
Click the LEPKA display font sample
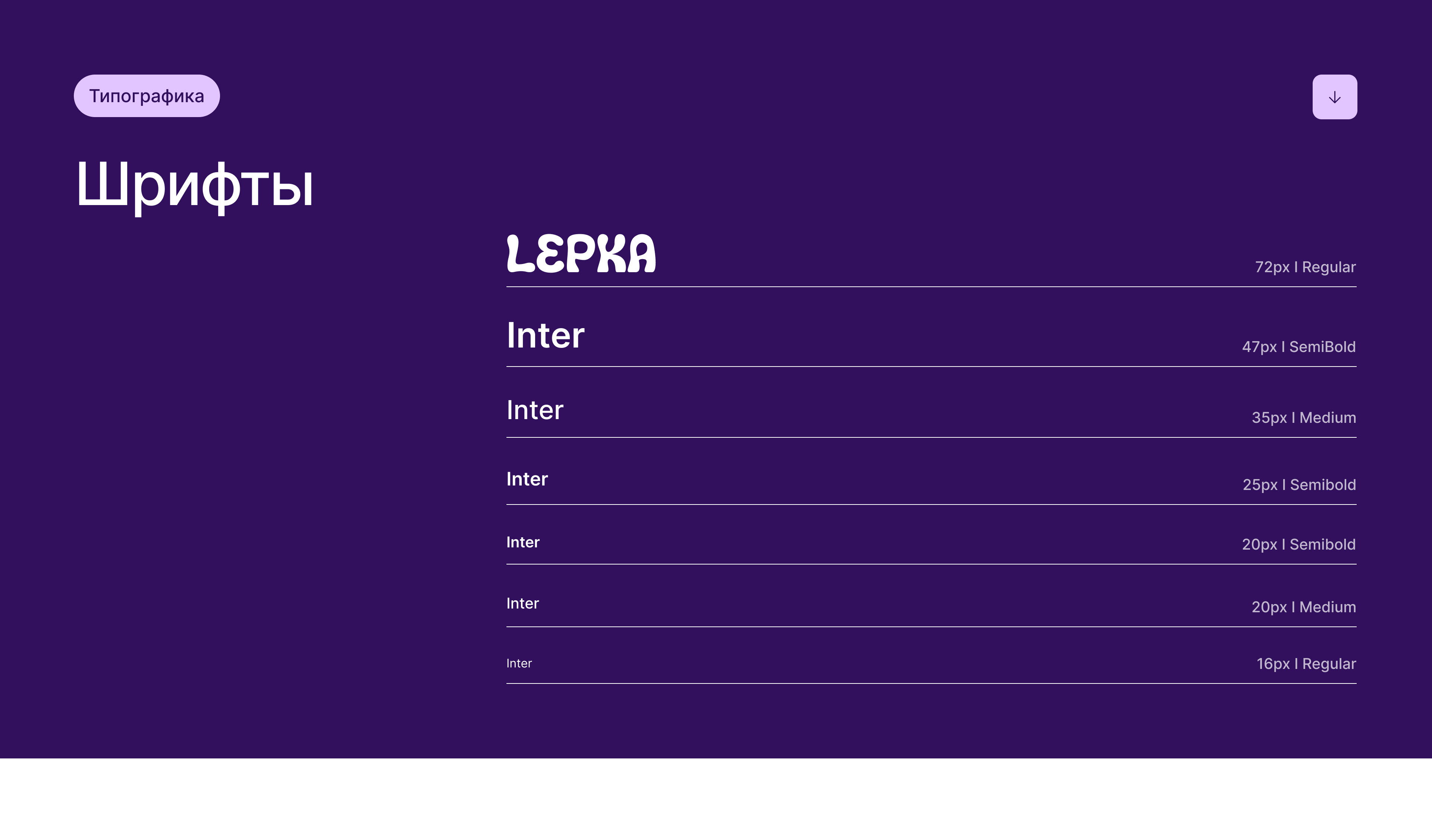581,254
